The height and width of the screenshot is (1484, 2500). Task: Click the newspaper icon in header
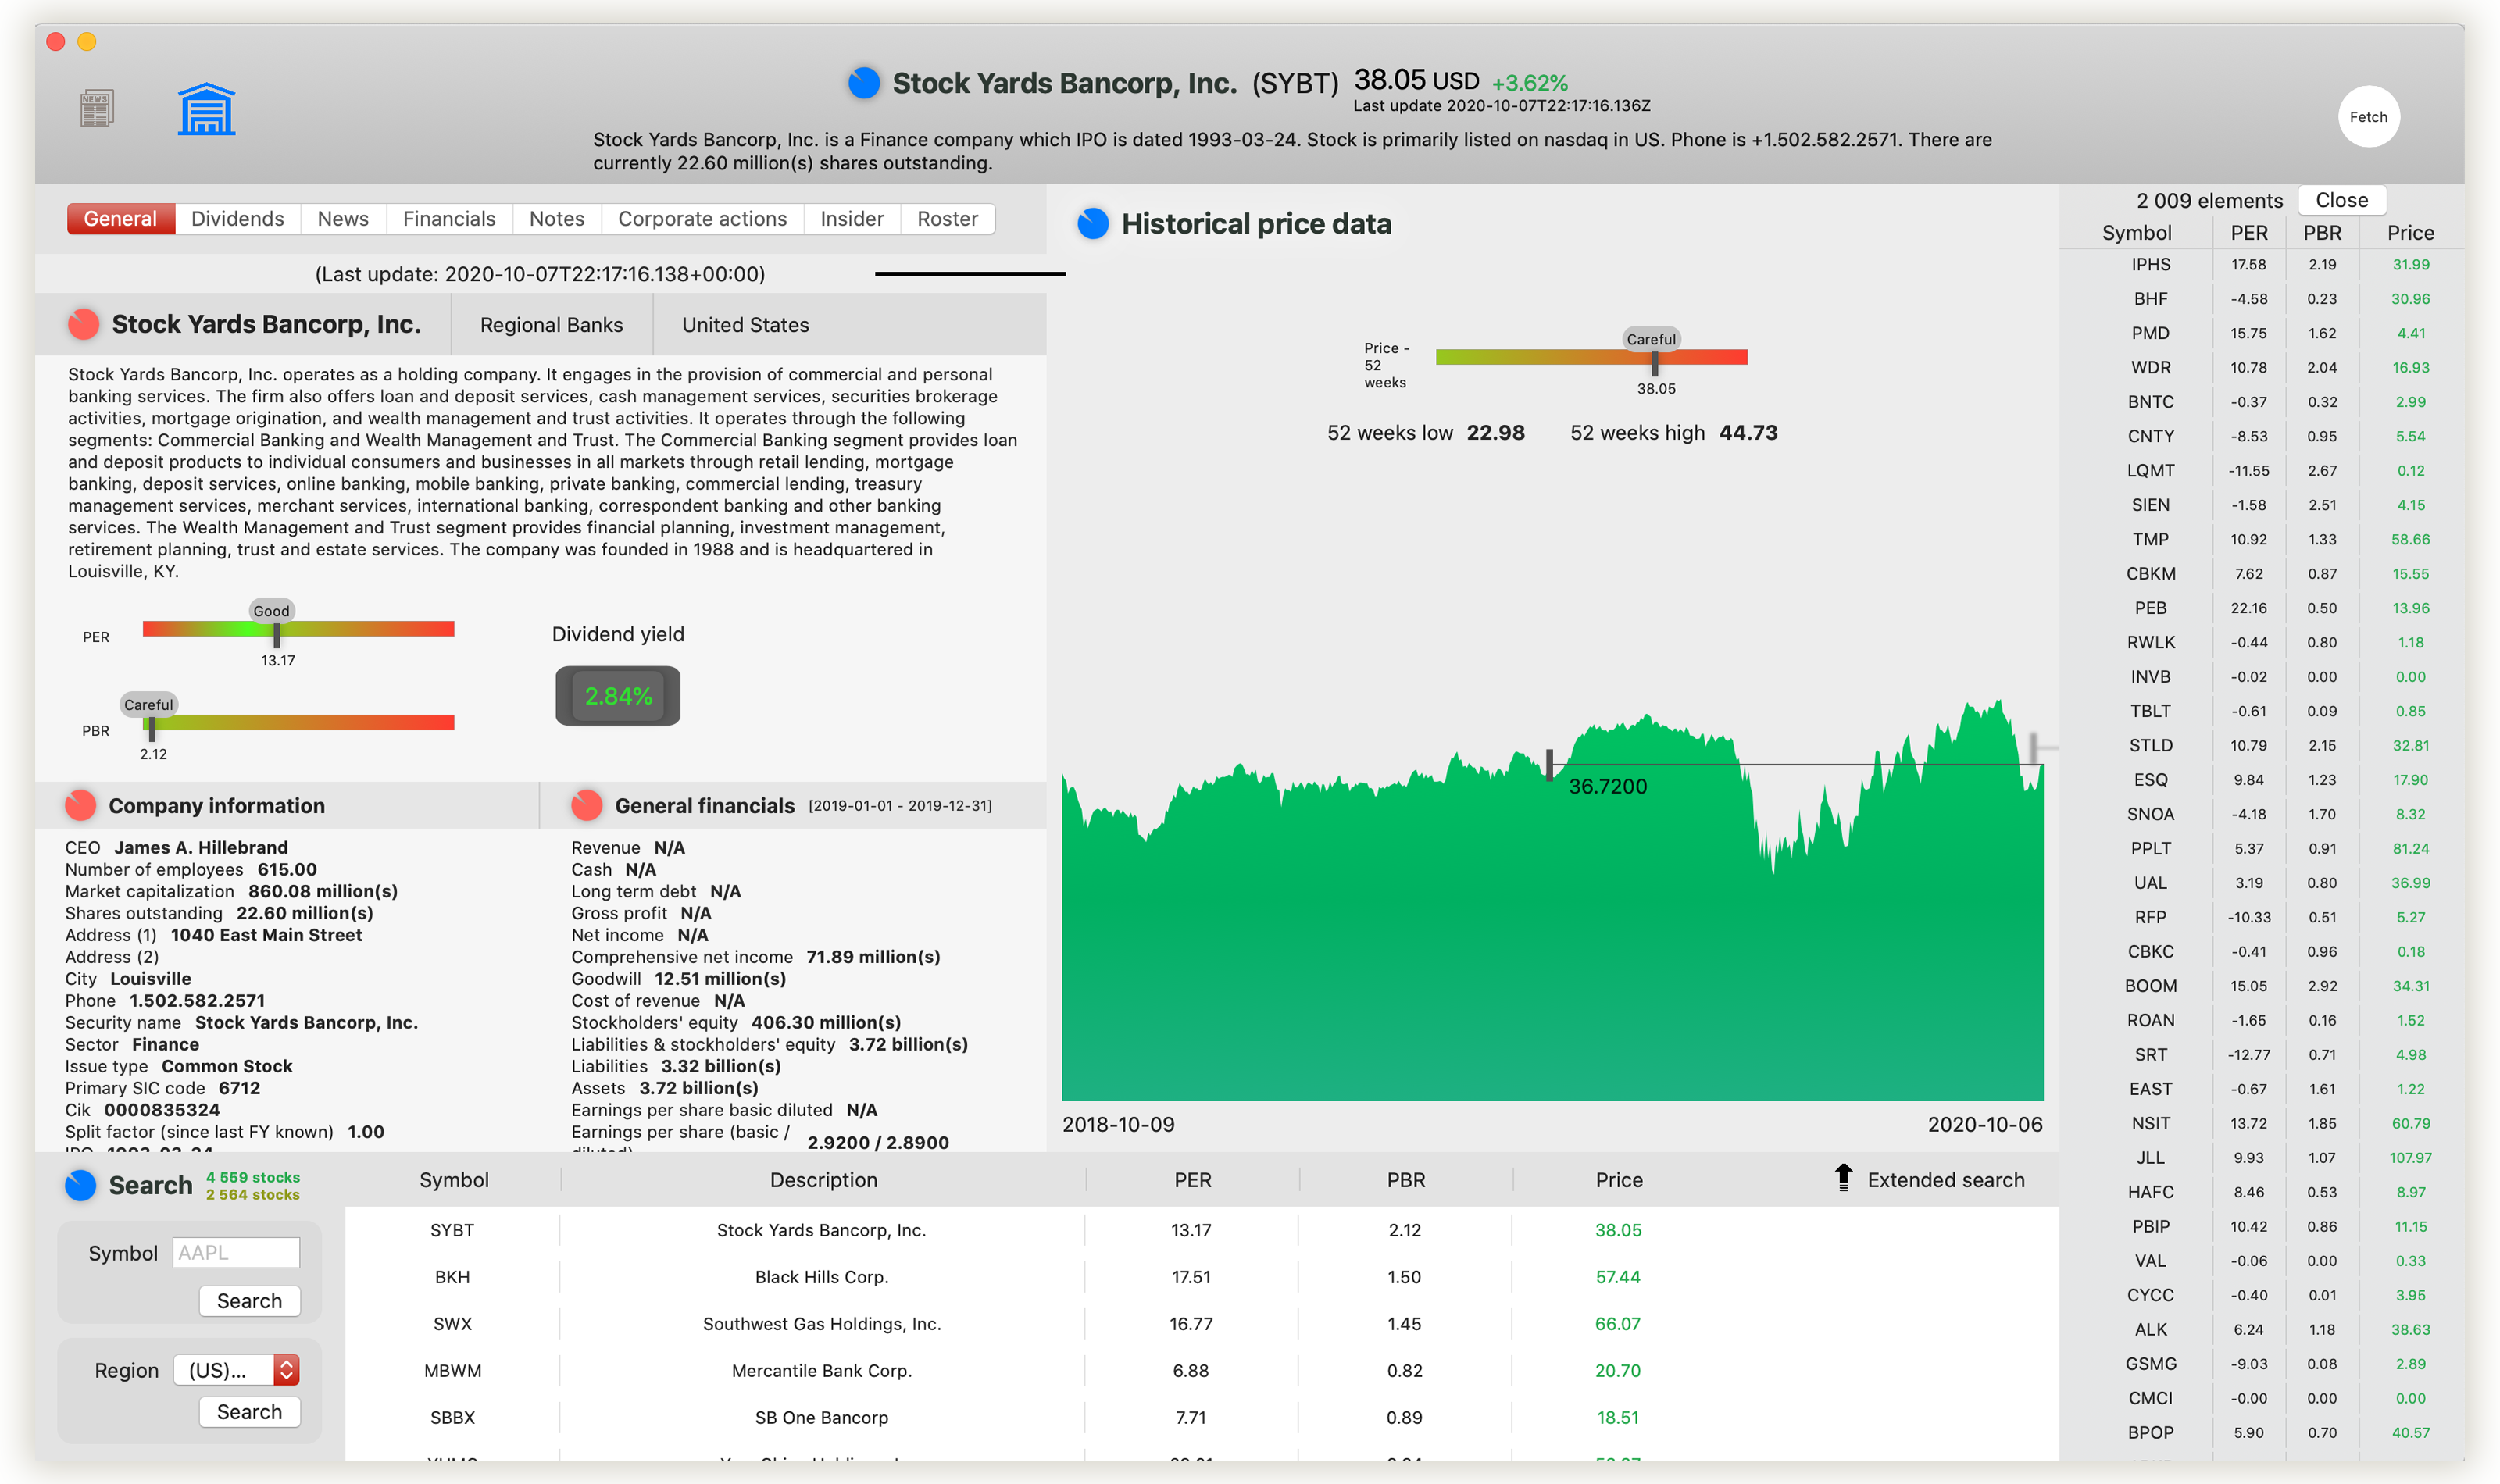[x=97, y=108]
